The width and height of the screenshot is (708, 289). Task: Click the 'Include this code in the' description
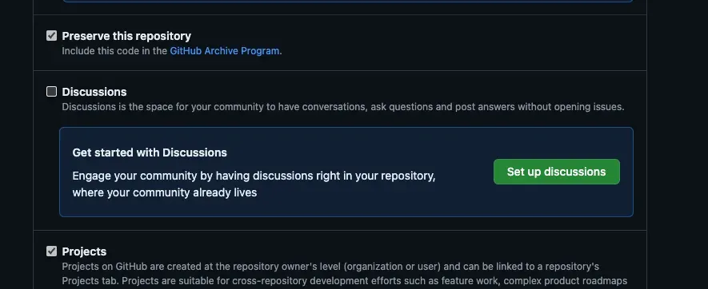[x=114, y=51]
